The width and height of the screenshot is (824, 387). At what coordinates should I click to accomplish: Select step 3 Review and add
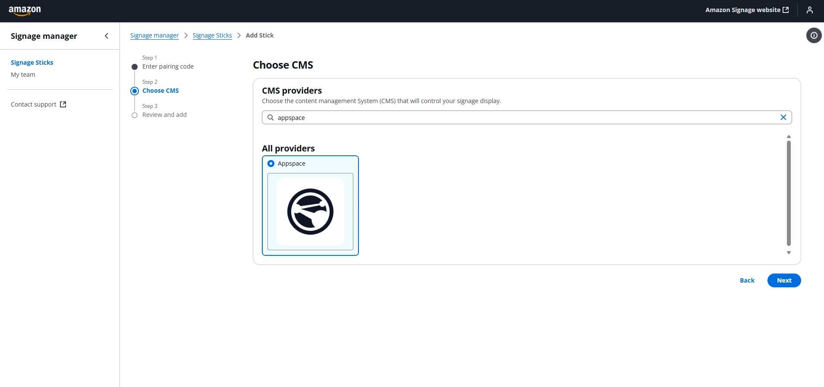tap(164, 115)
